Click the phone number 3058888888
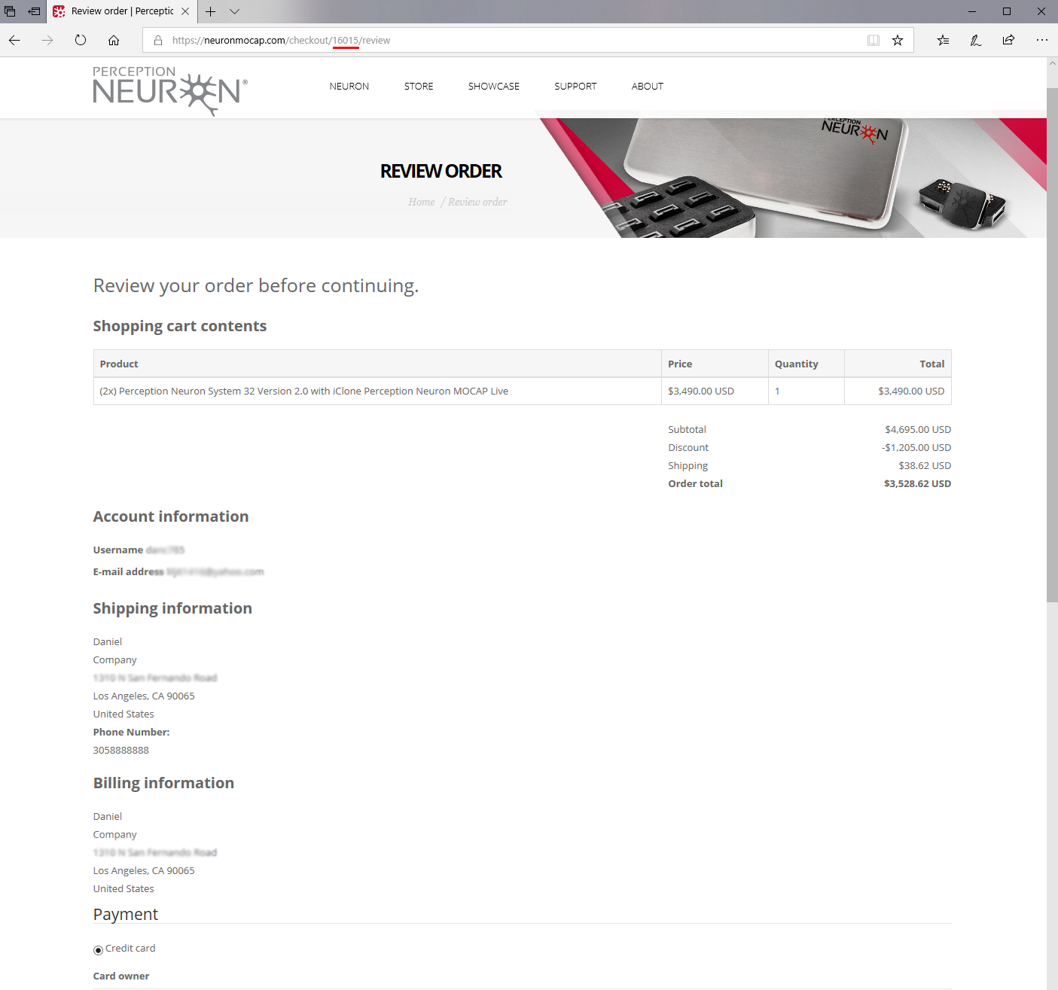Image resolution: width=1058 pixels, height=990 pixels. pos(121,751)
